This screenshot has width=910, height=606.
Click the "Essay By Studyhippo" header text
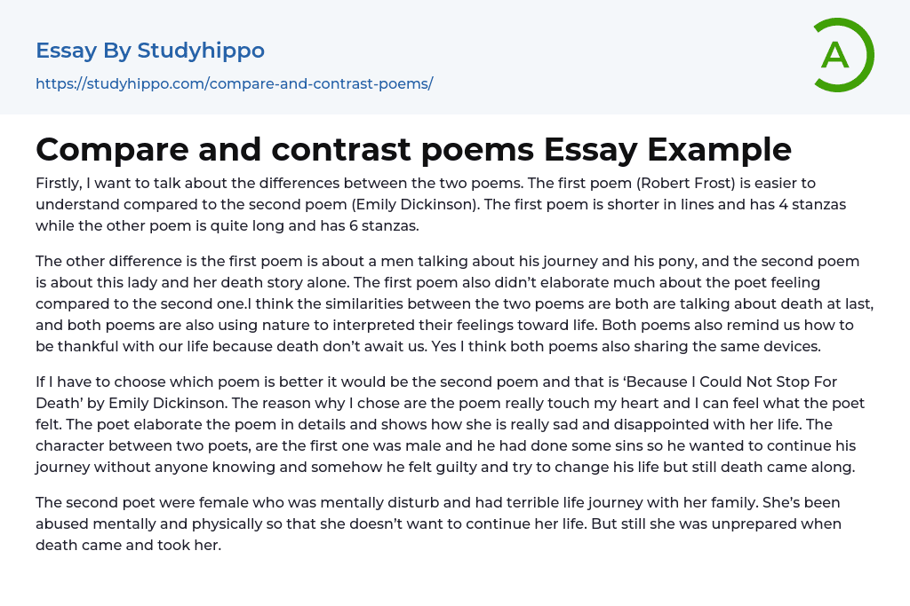coord(150,51)
